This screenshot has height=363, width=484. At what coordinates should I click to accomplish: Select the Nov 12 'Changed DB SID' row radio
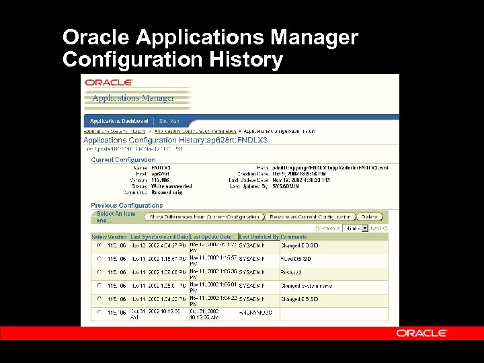99,245
